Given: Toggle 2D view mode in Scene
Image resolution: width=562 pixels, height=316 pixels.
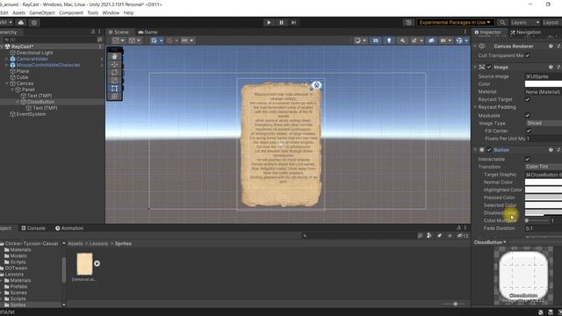Looking at the screenshot, I should 375,40.
